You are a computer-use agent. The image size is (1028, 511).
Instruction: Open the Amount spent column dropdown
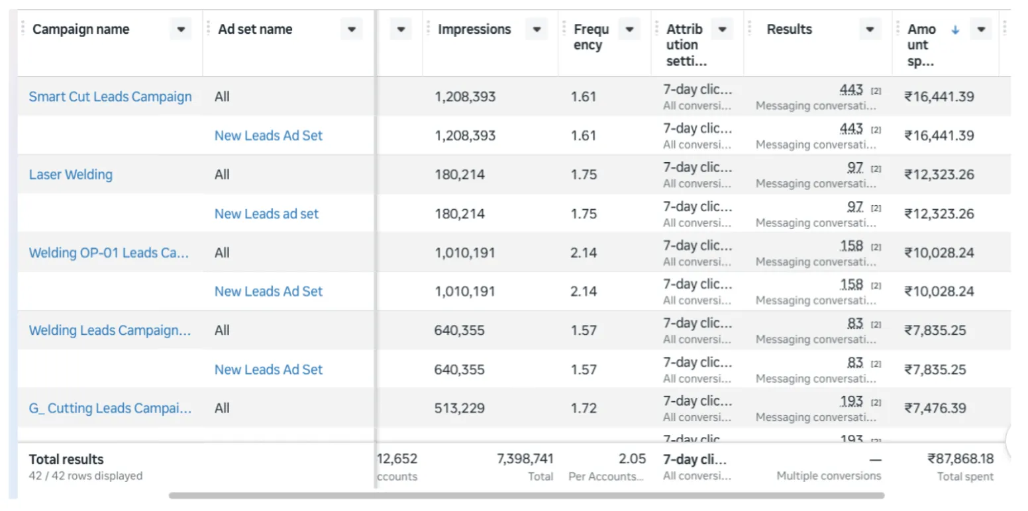coord(981,29)
